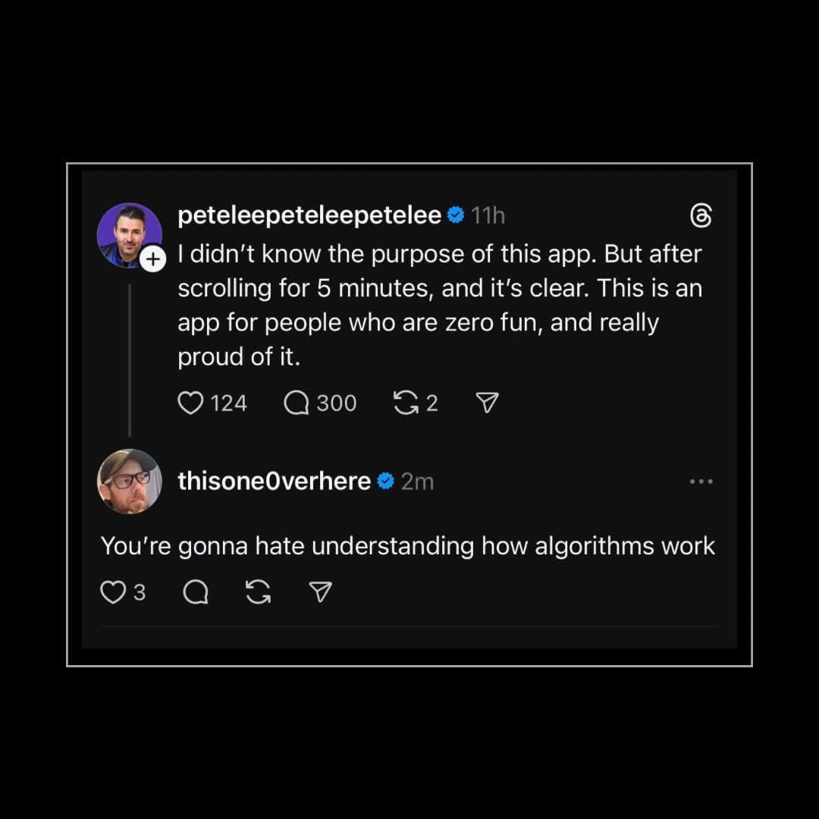Share the peteleepeteleepetelee post

(x=486, y=403)
